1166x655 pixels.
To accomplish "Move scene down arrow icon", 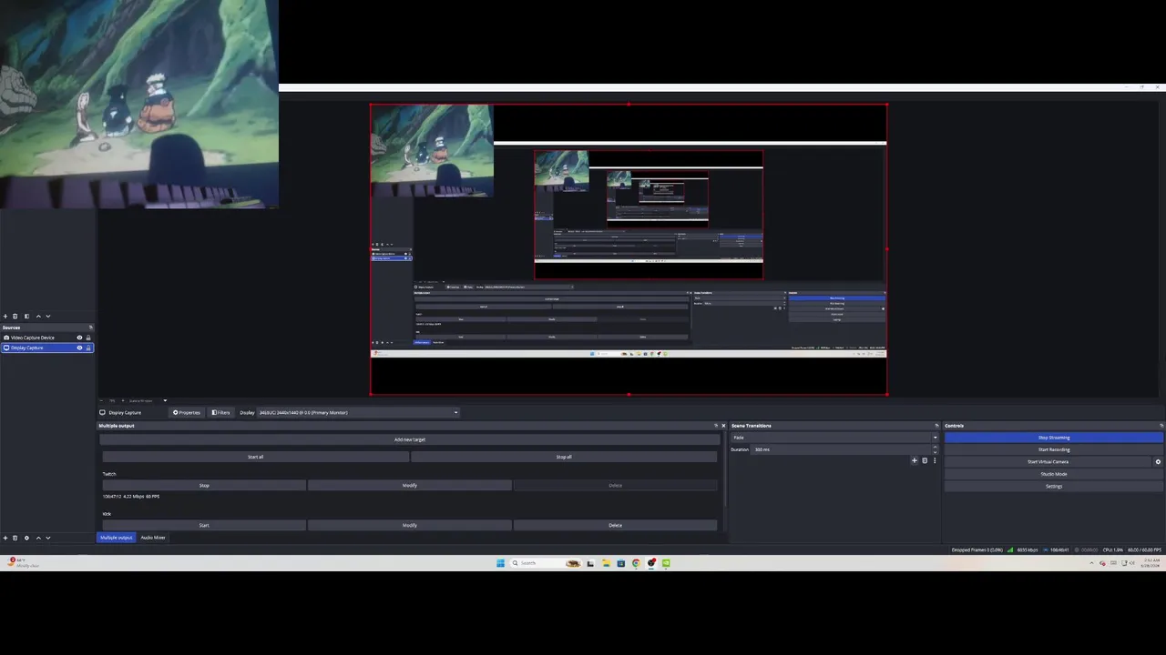I will click(x=48, y=317).
